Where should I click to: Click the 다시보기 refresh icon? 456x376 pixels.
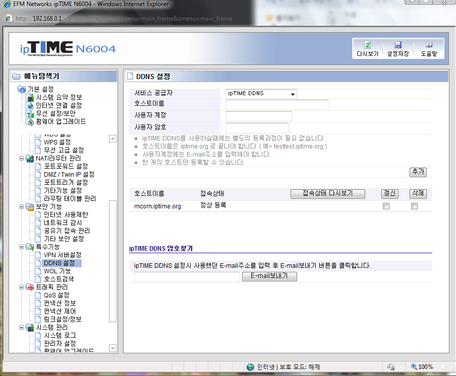(x=367, y=45)
